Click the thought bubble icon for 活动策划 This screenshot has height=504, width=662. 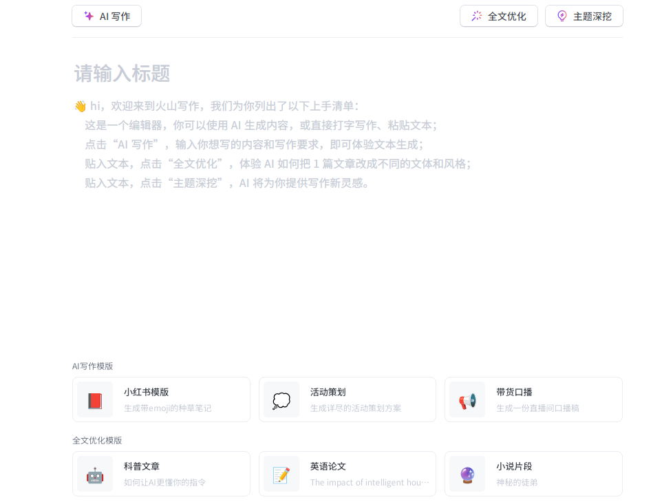281,400
